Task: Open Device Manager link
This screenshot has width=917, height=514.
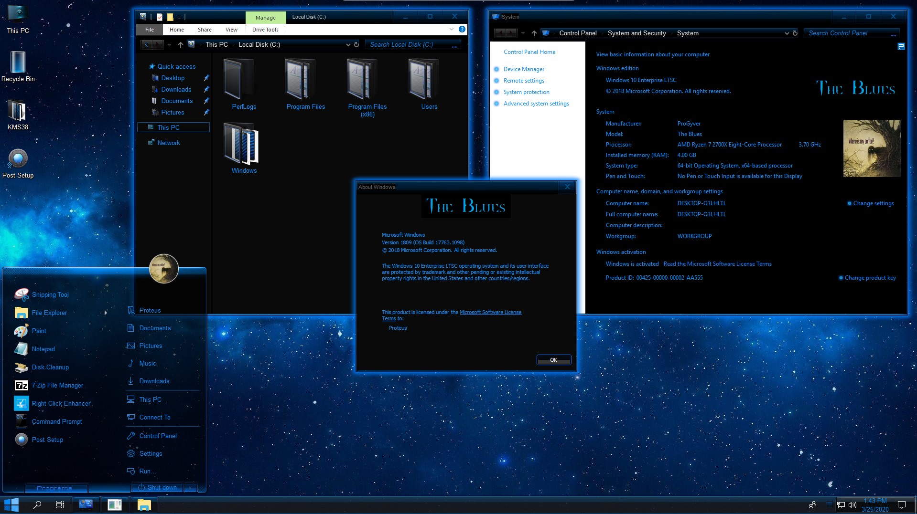Action: [x=524, y=69]
